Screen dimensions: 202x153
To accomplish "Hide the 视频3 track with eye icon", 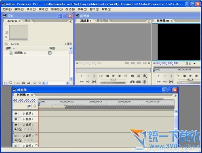I will [x=16, y=114].
